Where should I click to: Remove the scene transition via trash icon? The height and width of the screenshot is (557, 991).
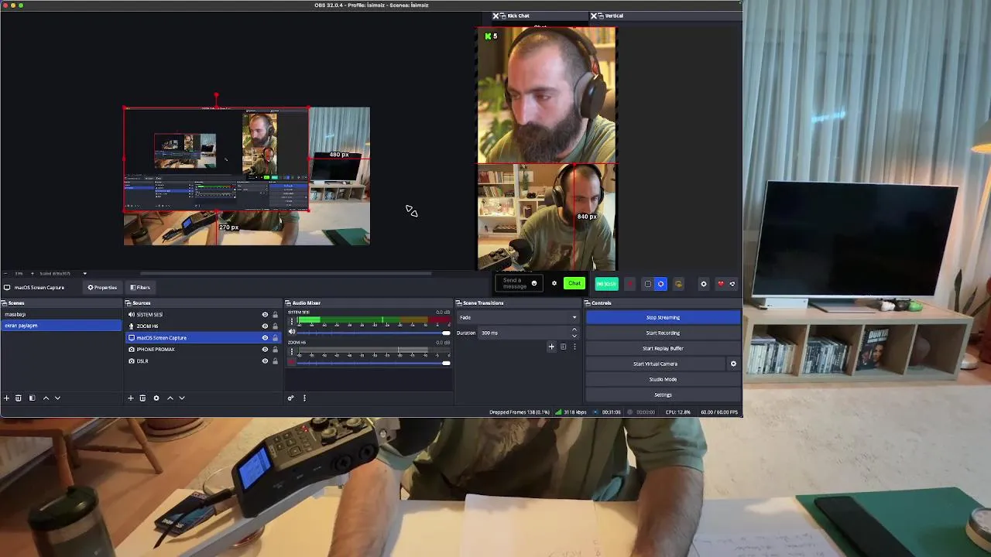tap(563, 347)
